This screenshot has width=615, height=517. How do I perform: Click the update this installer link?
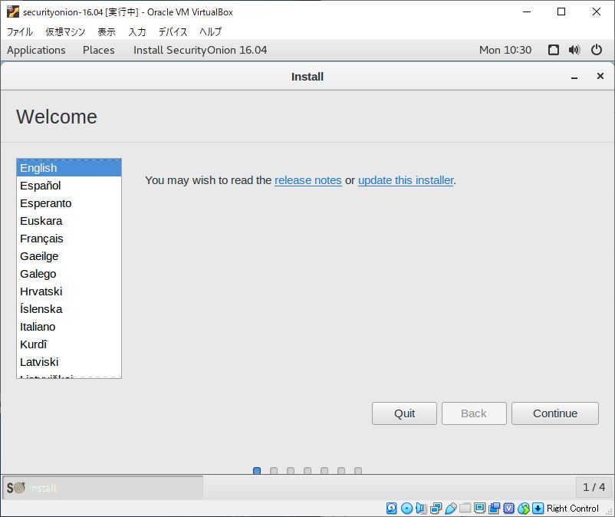click(406, 180)
